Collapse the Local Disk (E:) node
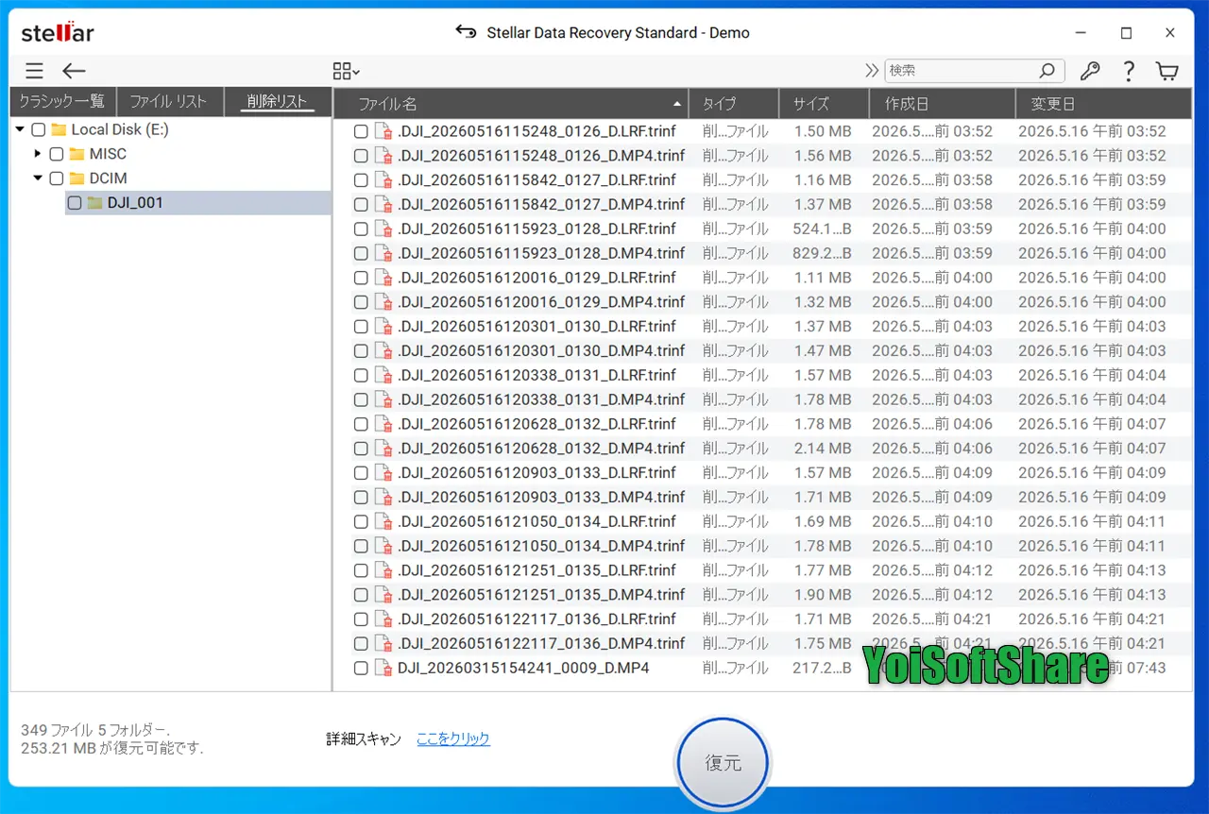This screenshot has height=814, width=1209. tap(20, 129)
